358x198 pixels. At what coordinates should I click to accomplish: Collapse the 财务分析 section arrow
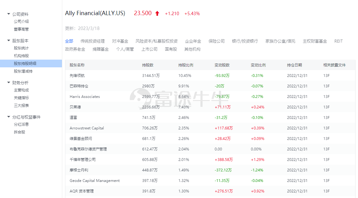click(9, 82)
